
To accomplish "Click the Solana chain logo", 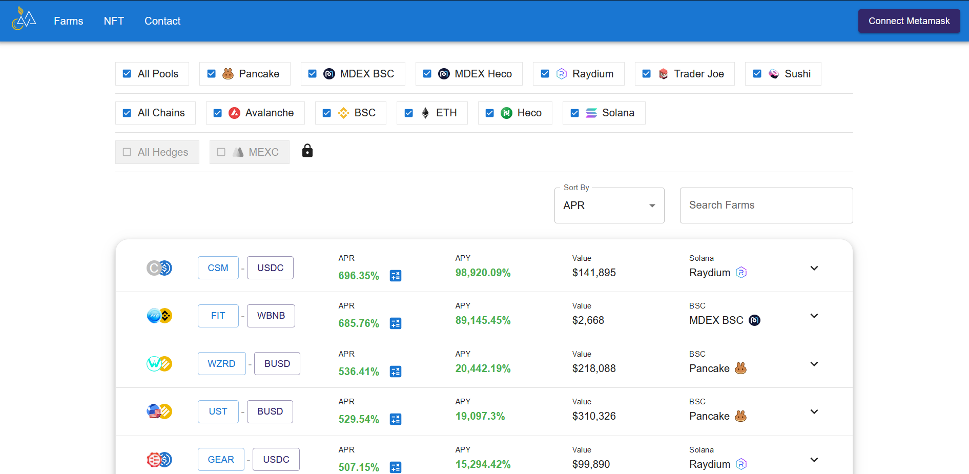I will 591,113.
